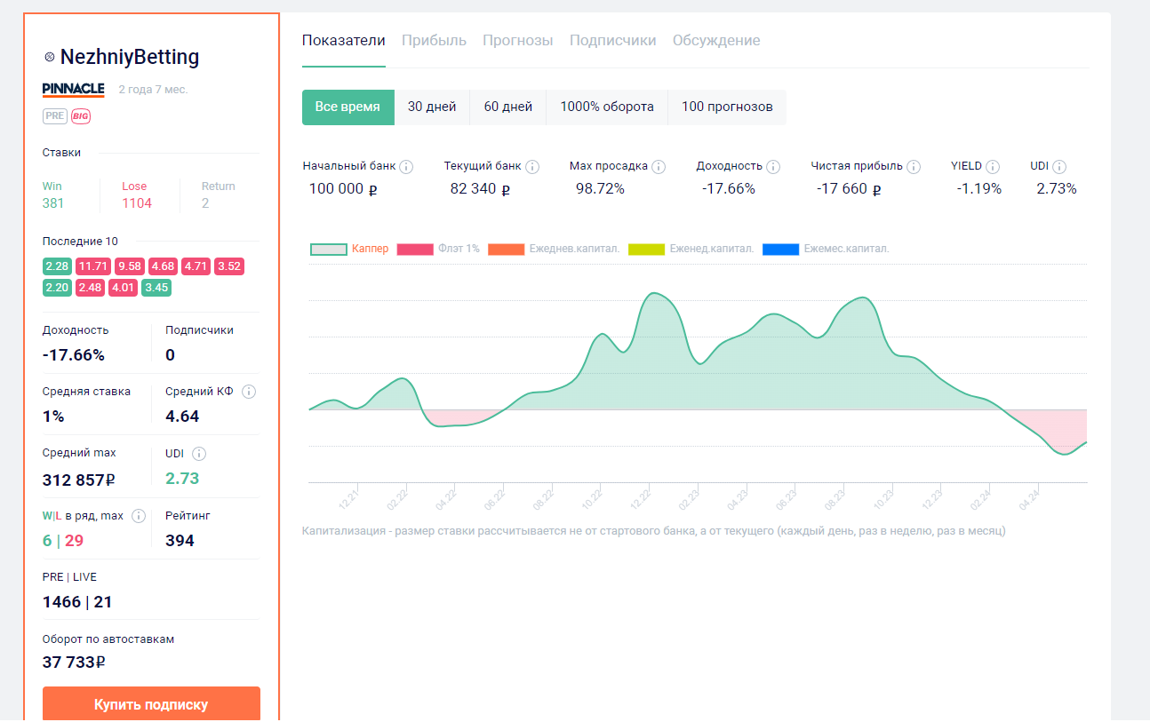Click info icon beside Доходность in stats row
The height and width of the screenshot is (722, 1150).
[x=773, y=167]
